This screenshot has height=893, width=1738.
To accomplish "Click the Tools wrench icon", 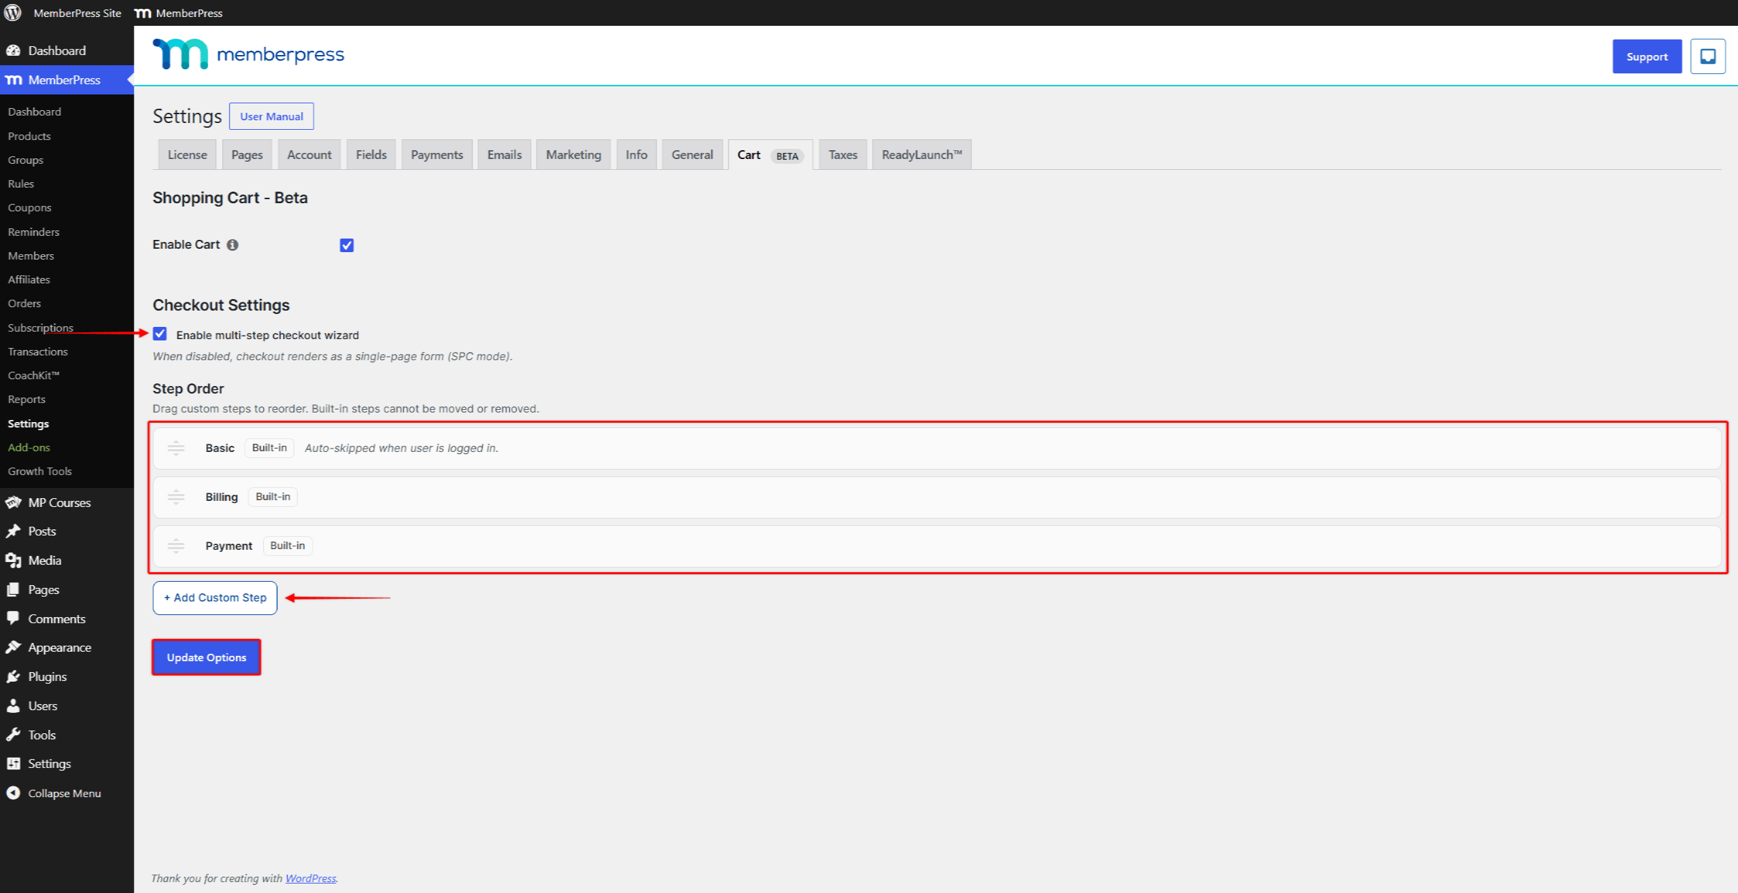I will (13, 735).
